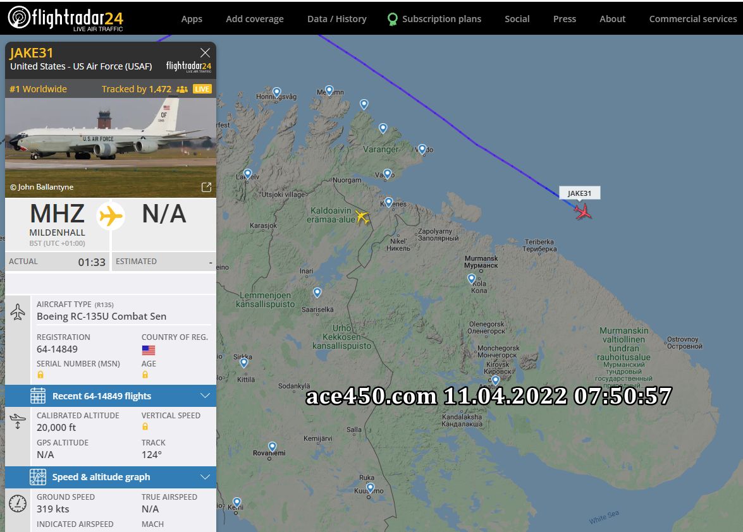Open the Add coverage link
The image size is (743, 532).
tap(254, 19)
